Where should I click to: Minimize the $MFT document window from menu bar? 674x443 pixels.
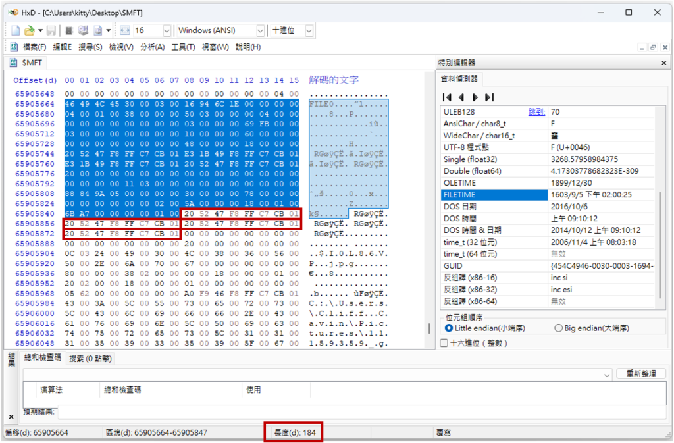click(642, 47)
